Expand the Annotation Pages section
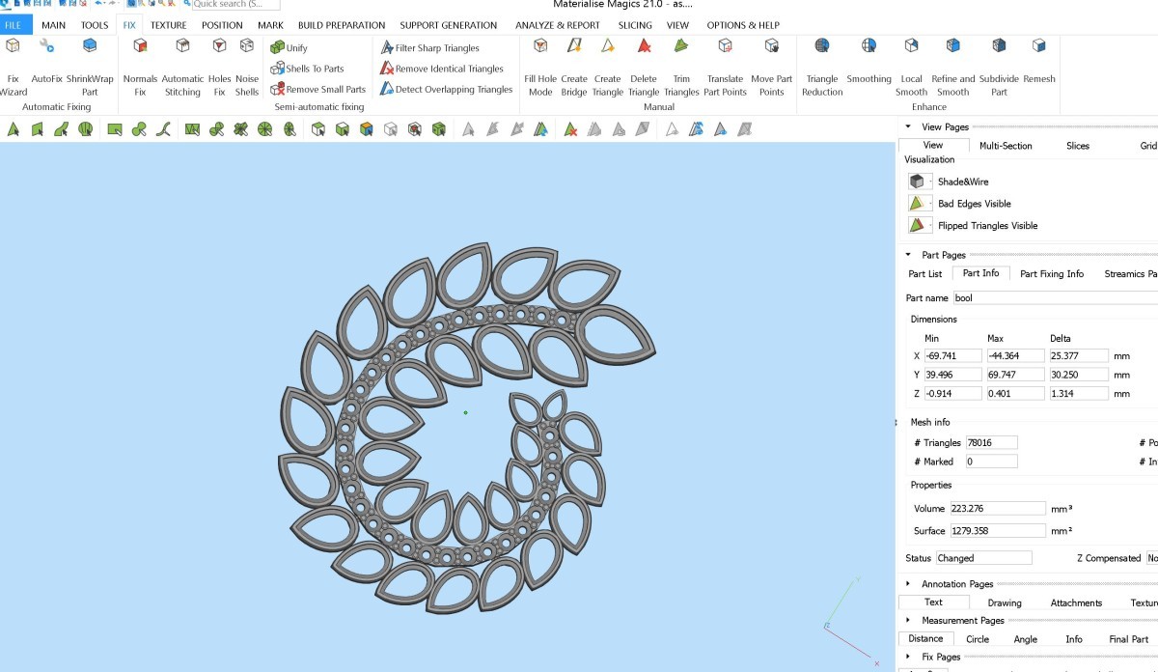This screenshot has height=672, width=1158. click(908, 584)
